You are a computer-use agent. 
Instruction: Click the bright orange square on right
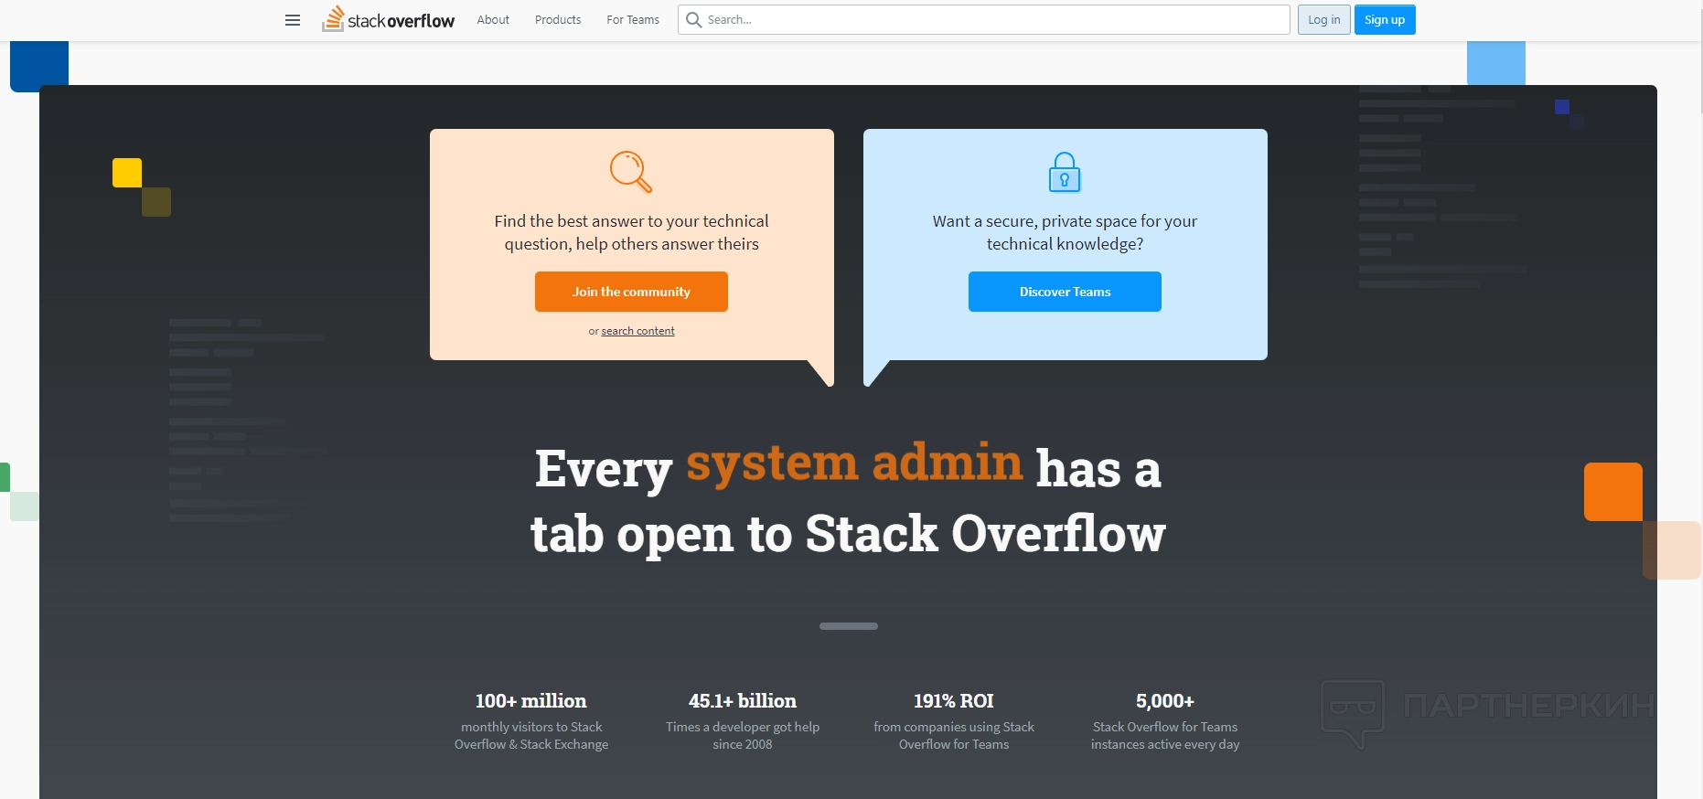(1612, 492)
